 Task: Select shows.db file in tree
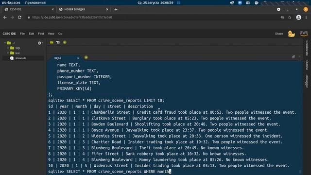pos(21,58)
